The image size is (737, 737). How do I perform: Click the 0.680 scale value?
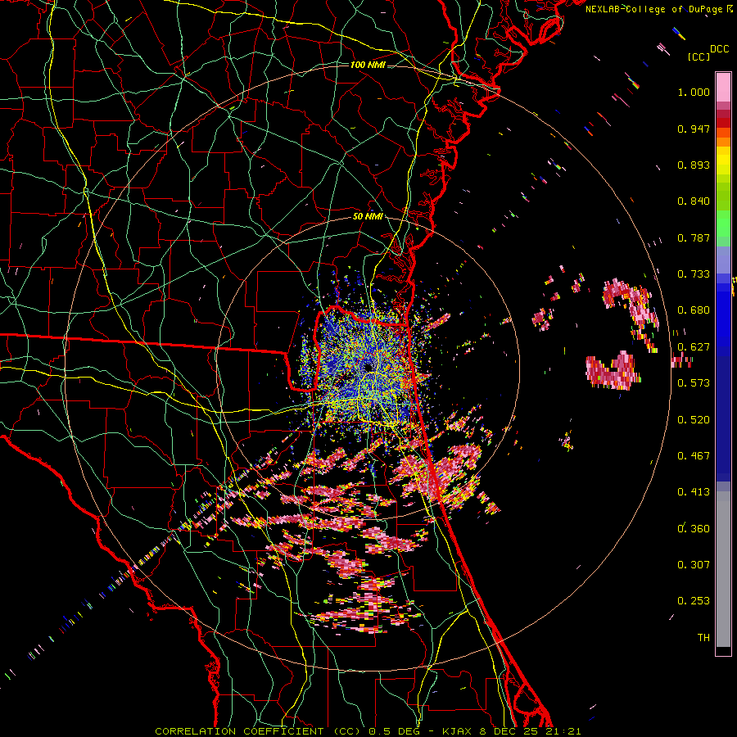click(x=694, y=310)
